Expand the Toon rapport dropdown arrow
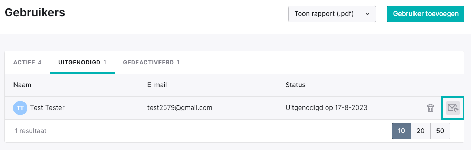Image resolution: width=471 pixels, height=150 pixels. coord(367,14)
